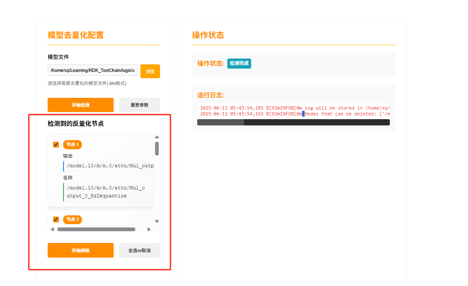Click the 检测完成 status badge

[239, 63]
